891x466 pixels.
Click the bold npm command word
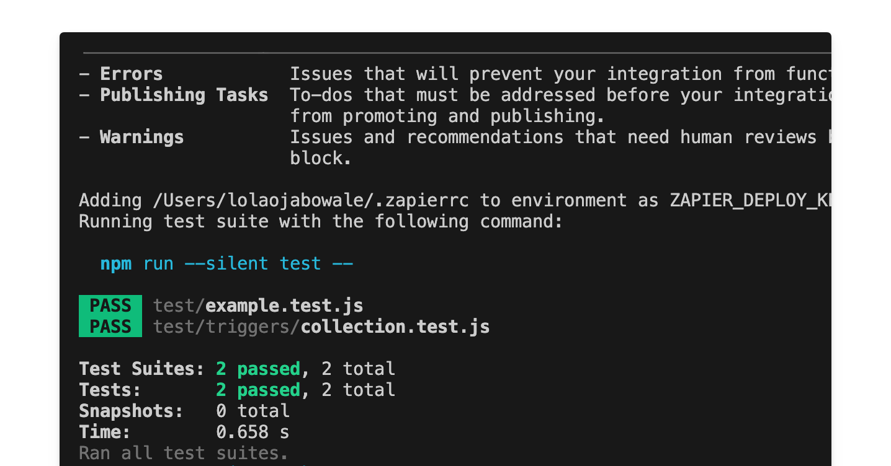116,263
